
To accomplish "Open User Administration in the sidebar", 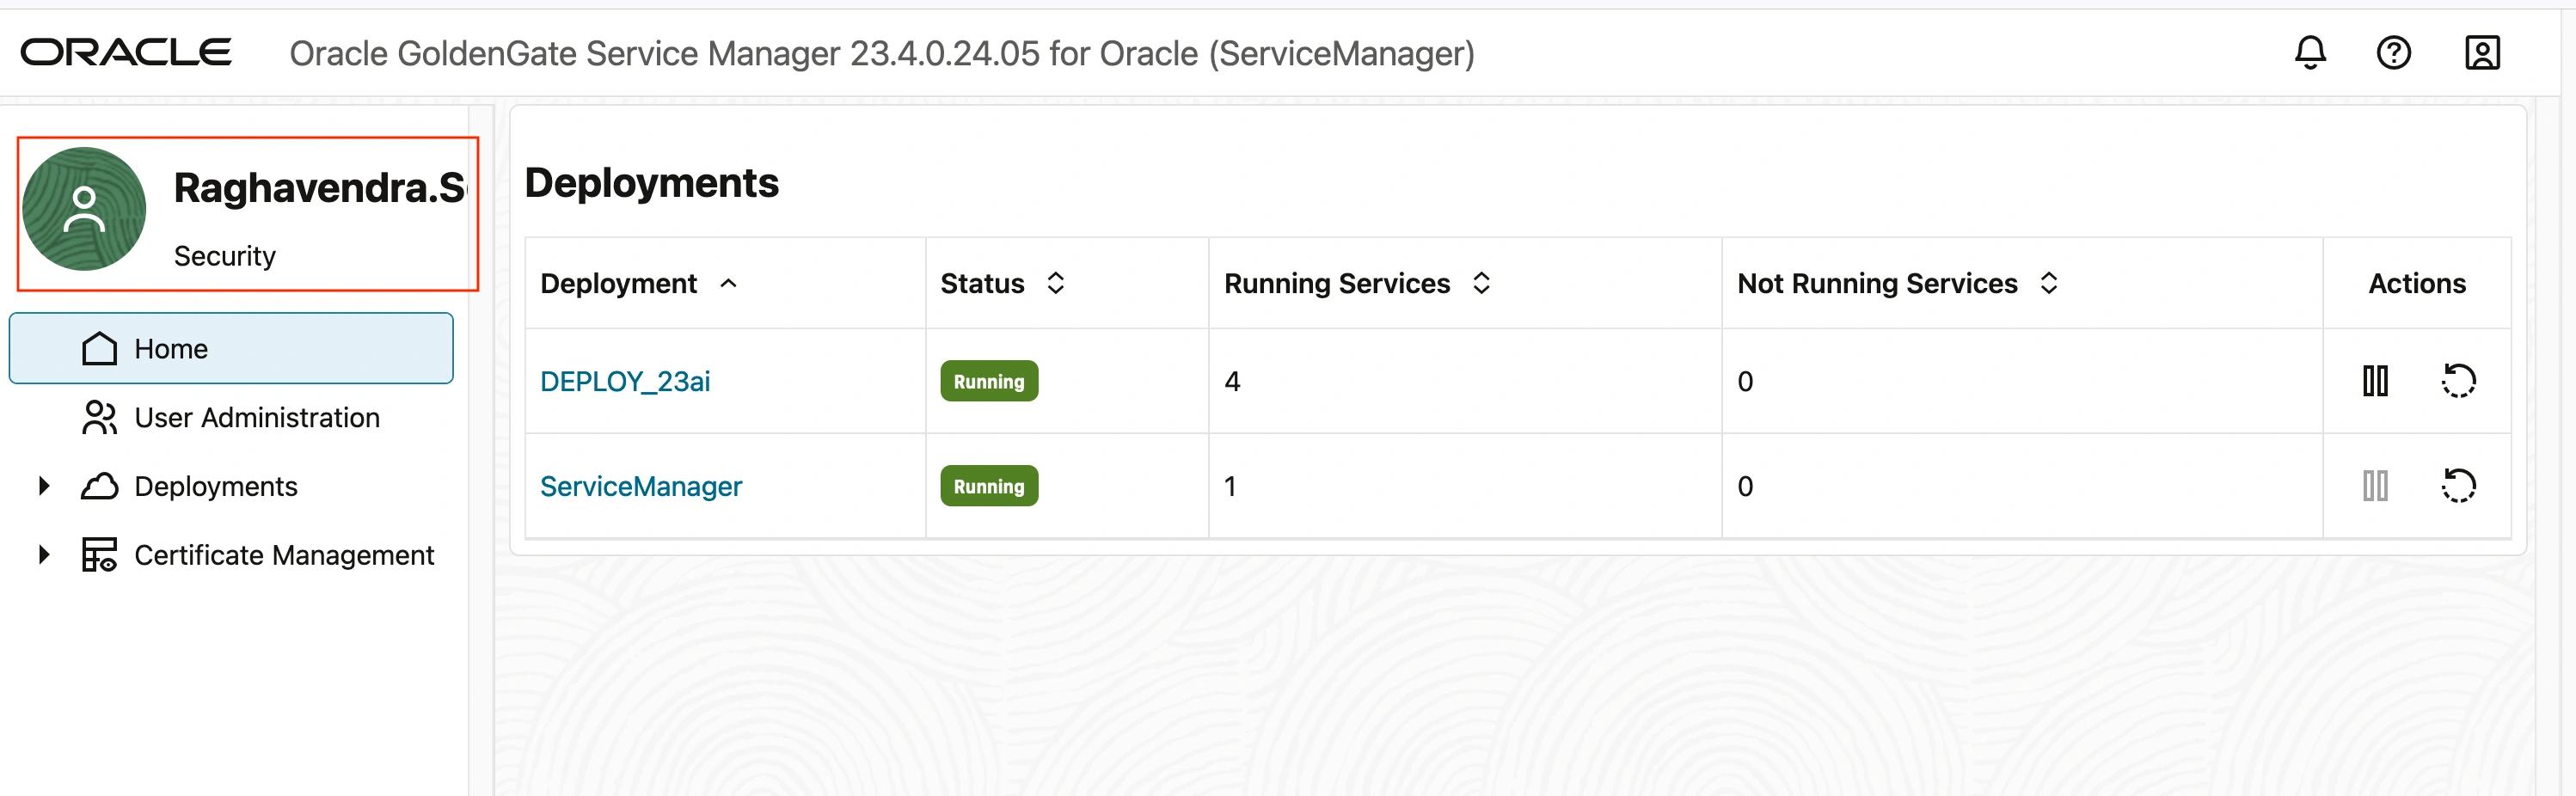I will (x=256, y=418).
